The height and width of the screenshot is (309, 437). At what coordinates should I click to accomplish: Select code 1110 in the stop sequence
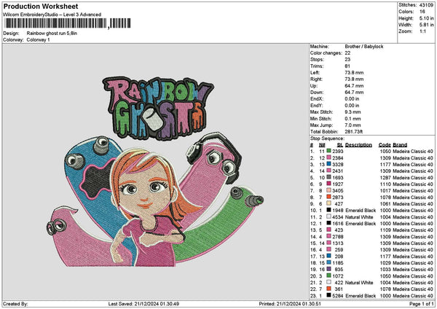coord(385,184)
